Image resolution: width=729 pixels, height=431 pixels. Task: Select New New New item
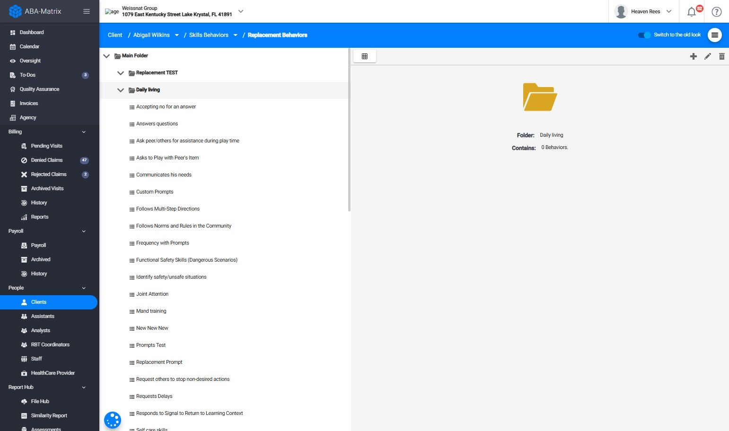pos(152,328)
